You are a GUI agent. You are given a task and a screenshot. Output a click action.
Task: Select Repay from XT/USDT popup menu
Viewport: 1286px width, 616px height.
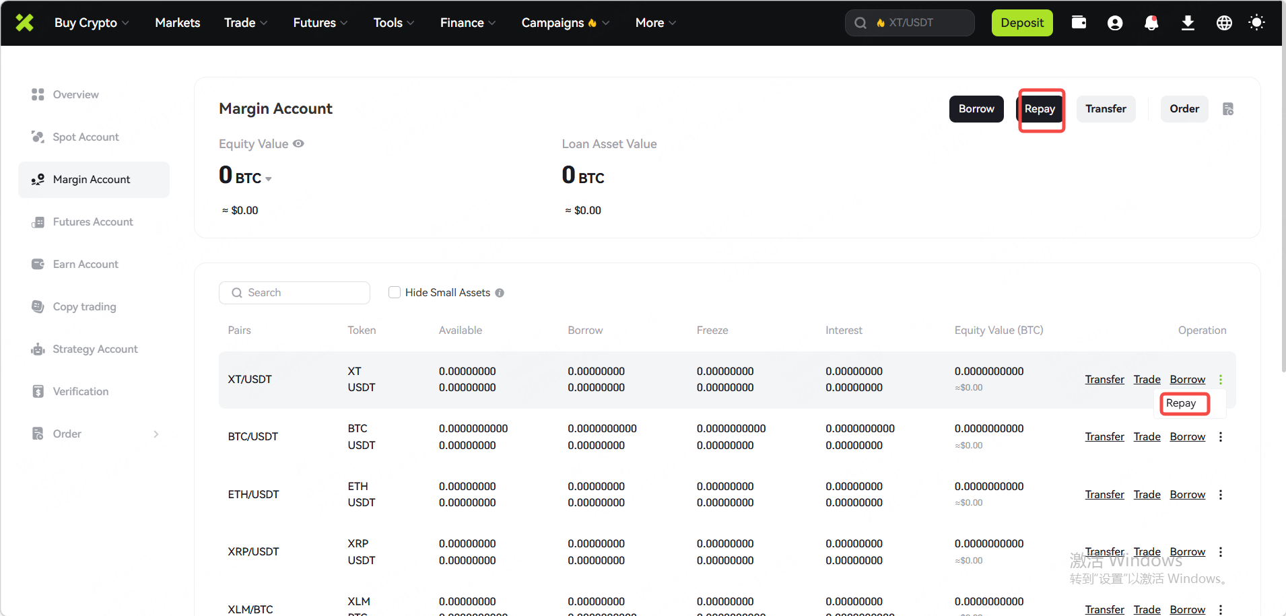point(1182,403)
